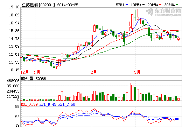Click the 14.78 price axis label
Viewport: 182px width, 127px height.
coord(14,39)
